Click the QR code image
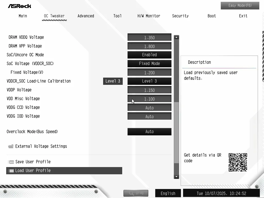This screenshot has height=198, width=264. pos(238,162)
